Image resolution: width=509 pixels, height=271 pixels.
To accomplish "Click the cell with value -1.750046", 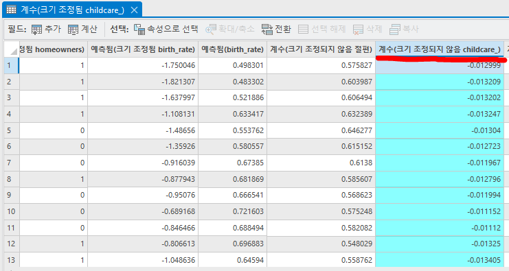I will click(x=143, y=65).
